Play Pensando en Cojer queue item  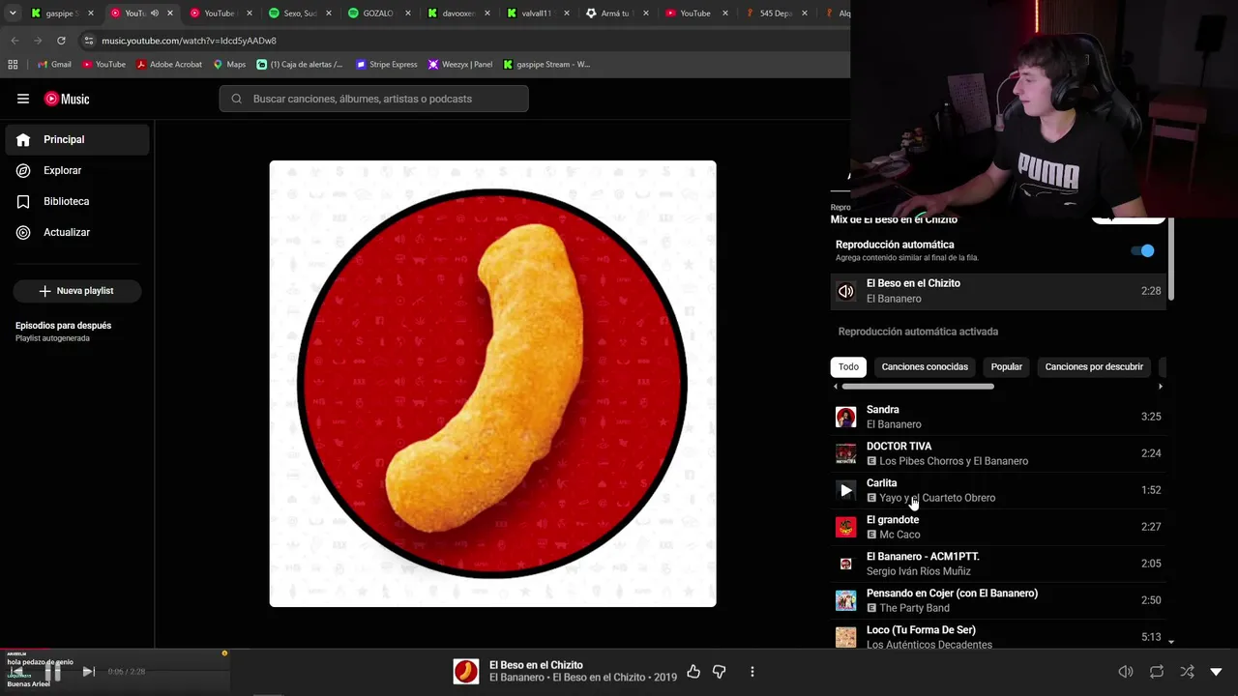[998, 600]
